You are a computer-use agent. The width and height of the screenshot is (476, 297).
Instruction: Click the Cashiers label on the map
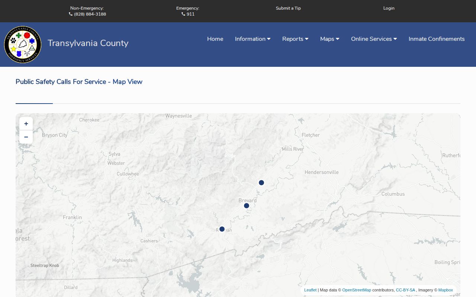[x=149, y=241]
